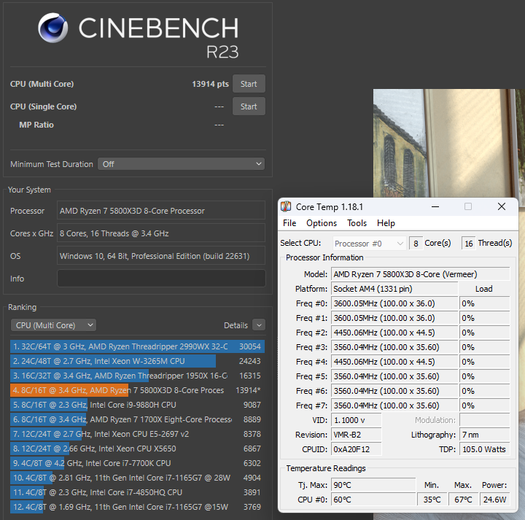Click the Freq #0 load 0% cell
525x520 pixels.
[484, 303]
